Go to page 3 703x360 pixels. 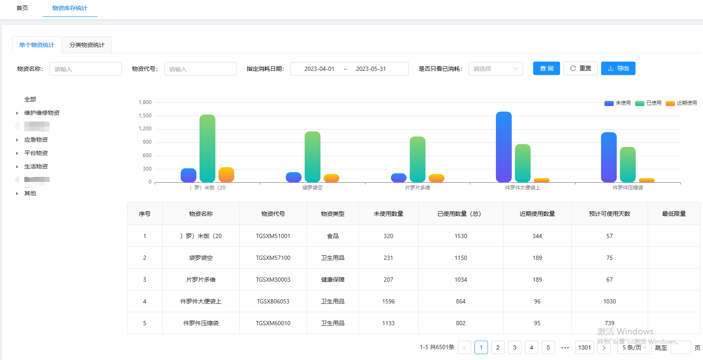515,347
